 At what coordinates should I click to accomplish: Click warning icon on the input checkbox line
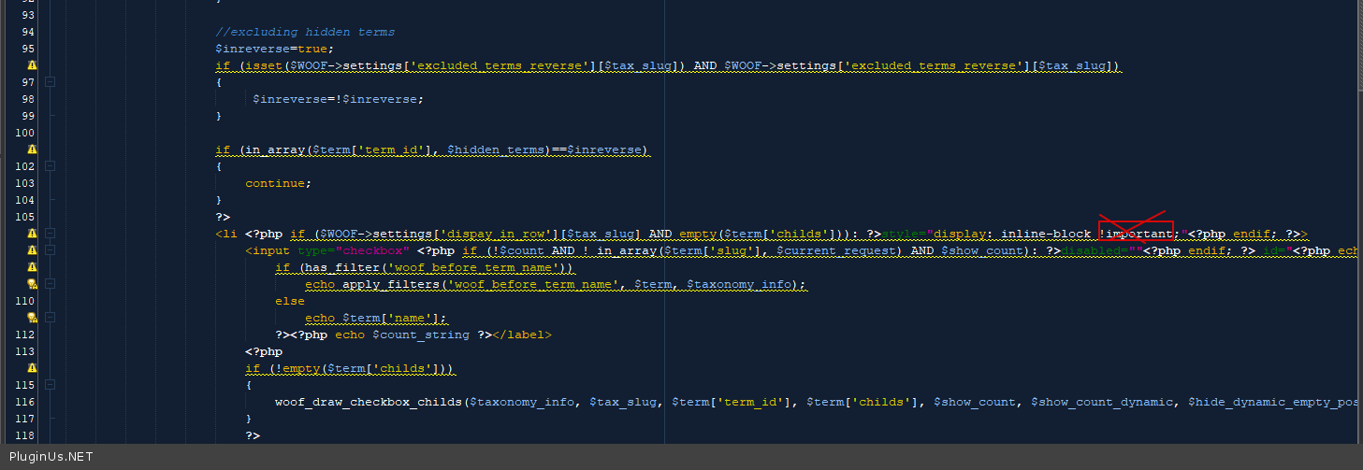[32, 250]
